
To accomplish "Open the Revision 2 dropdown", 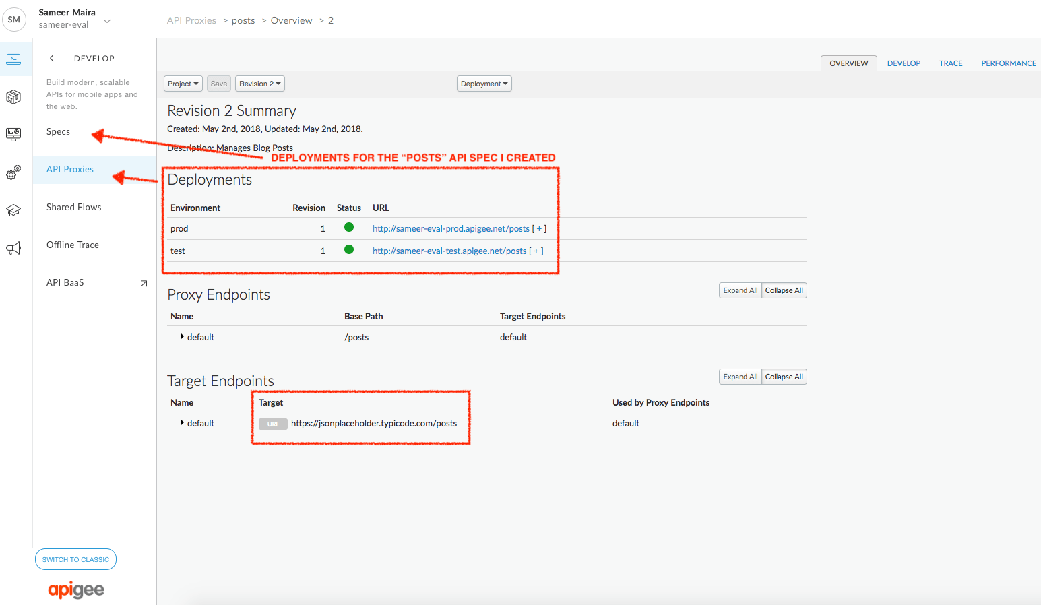I will [259, 84].
